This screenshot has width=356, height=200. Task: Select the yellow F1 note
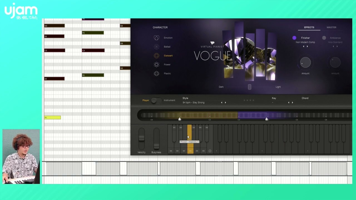tap(52, 117)
